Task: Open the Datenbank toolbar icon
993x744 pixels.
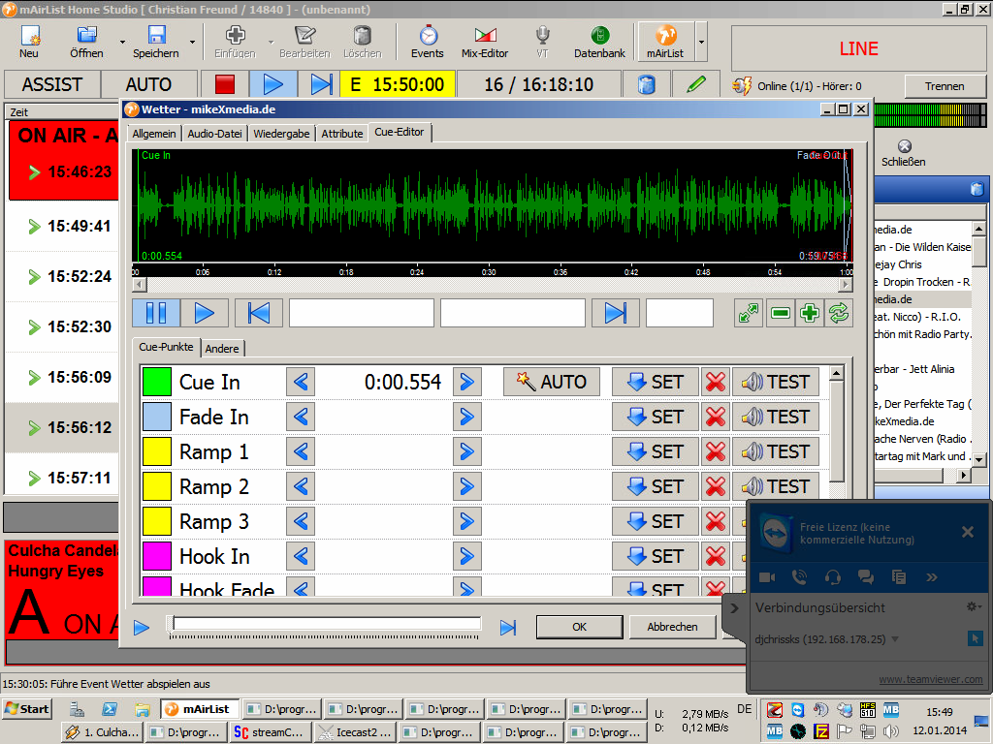Action: pyautogui.click(x=599, y=42)
